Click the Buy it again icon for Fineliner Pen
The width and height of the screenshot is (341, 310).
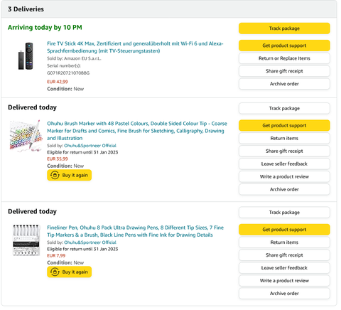click(55, 272)
